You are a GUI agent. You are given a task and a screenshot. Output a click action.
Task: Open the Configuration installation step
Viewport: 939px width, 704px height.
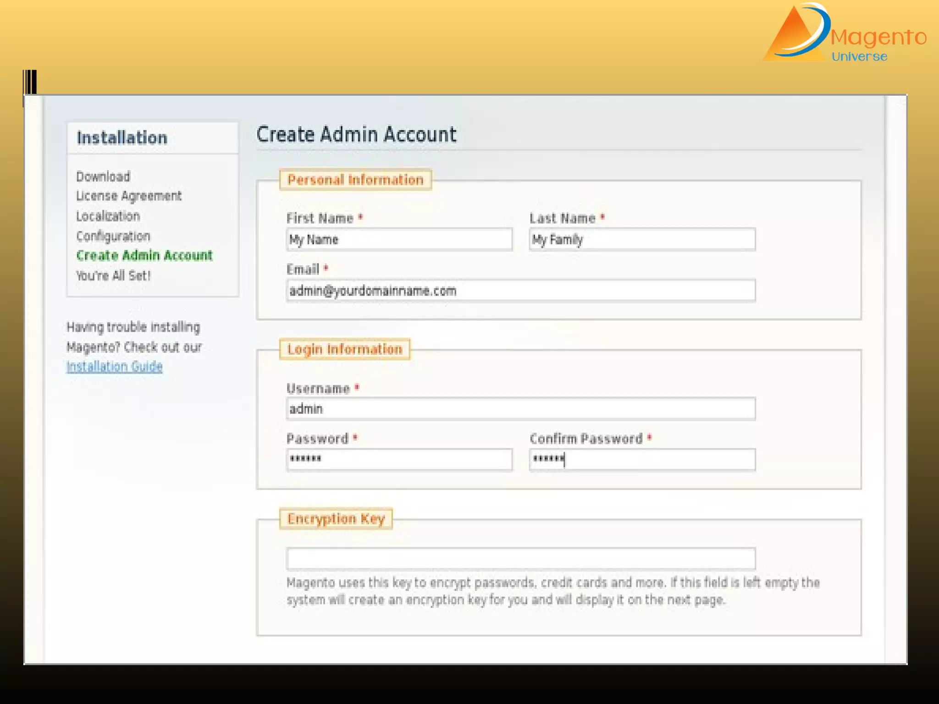tap(113, 236)
